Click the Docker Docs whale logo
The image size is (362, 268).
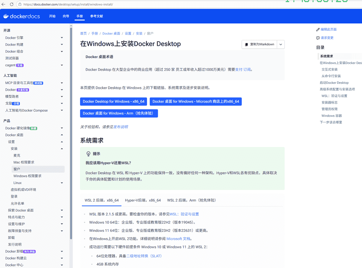tap(6, 16)
